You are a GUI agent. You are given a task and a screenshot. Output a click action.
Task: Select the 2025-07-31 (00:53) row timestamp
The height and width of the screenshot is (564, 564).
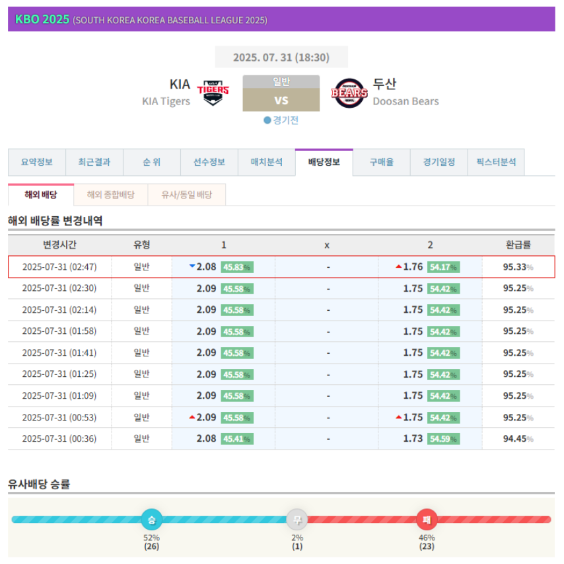pos(59,417)
